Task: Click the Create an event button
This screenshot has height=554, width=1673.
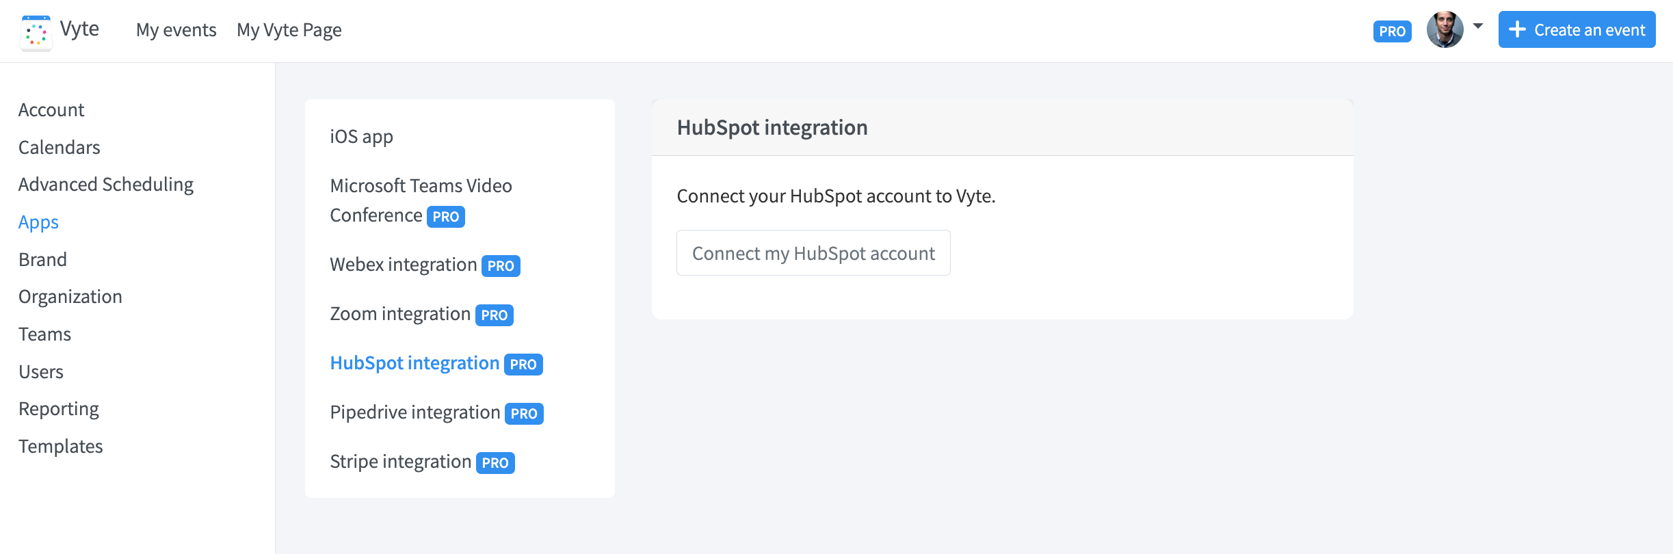Action: click(1577, 29)
